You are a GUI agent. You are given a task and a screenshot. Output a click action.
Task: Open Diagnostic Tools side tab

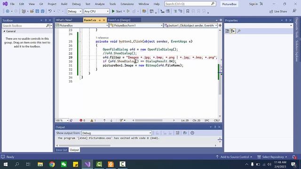coord(297,28)
